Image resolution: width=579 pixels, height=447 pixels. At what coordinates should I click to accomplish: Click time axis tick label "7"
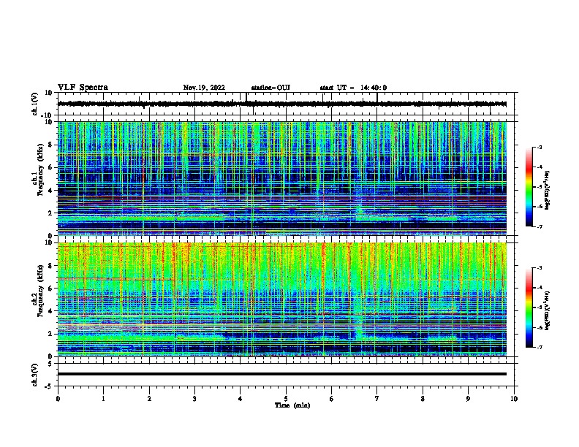377,399
